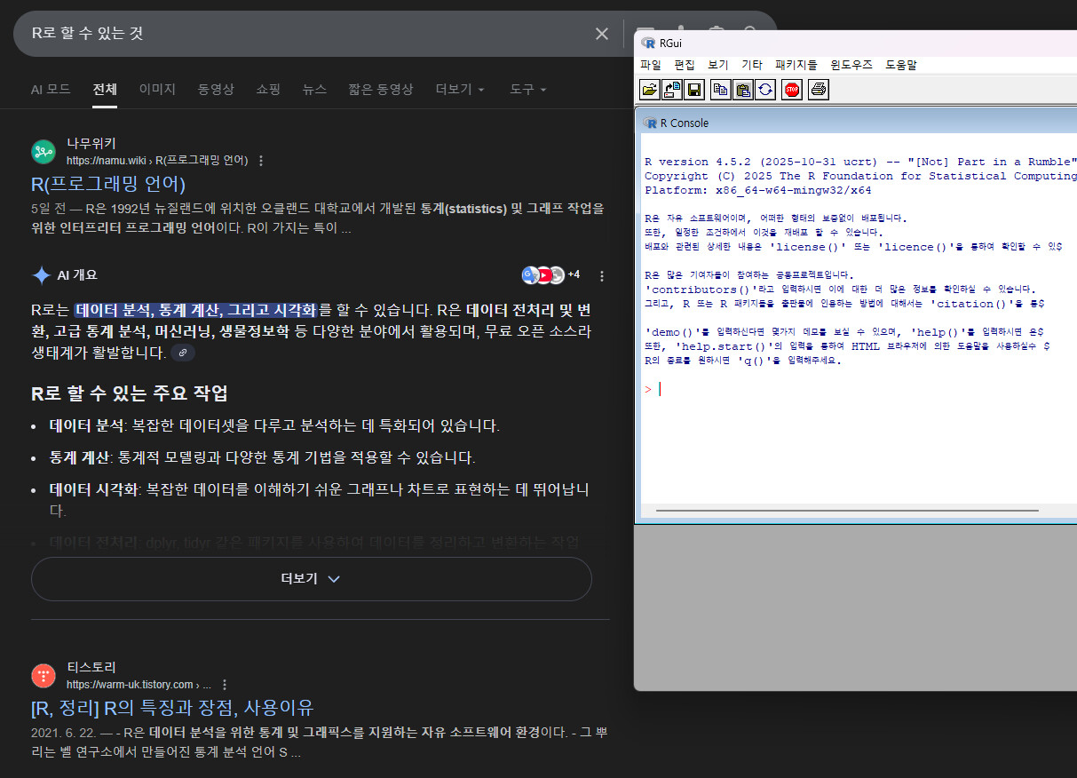Save workspace using the floppy disk icon
The image size is (1077, 778).
point(693,90)
